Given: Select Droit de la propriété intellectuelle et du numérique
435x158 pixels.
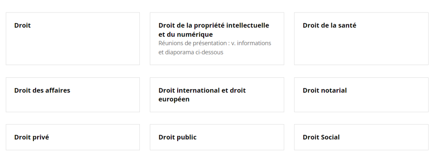Looking at the screenshot, I should (217, 39).
